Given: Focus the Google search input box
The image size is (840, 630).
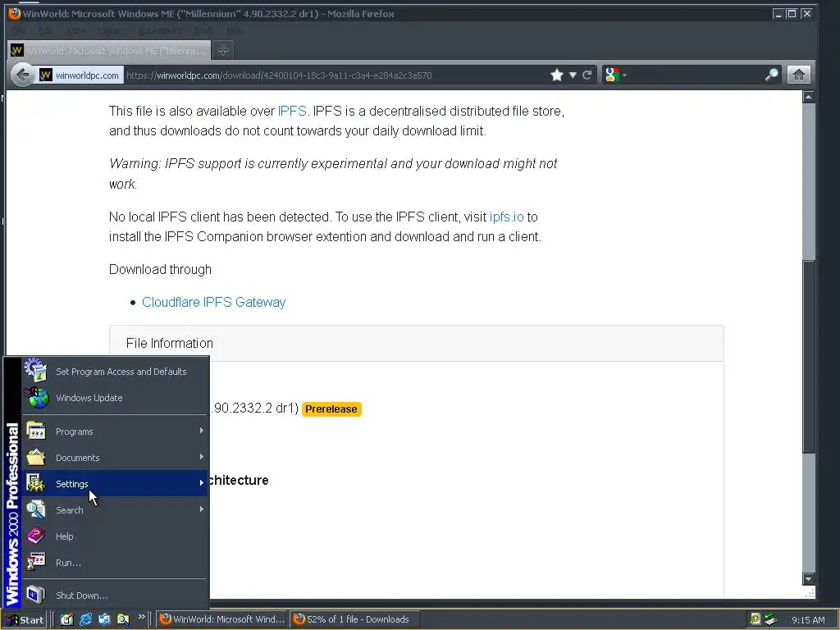Looking at the screenshot, I should tap(696, 75).
